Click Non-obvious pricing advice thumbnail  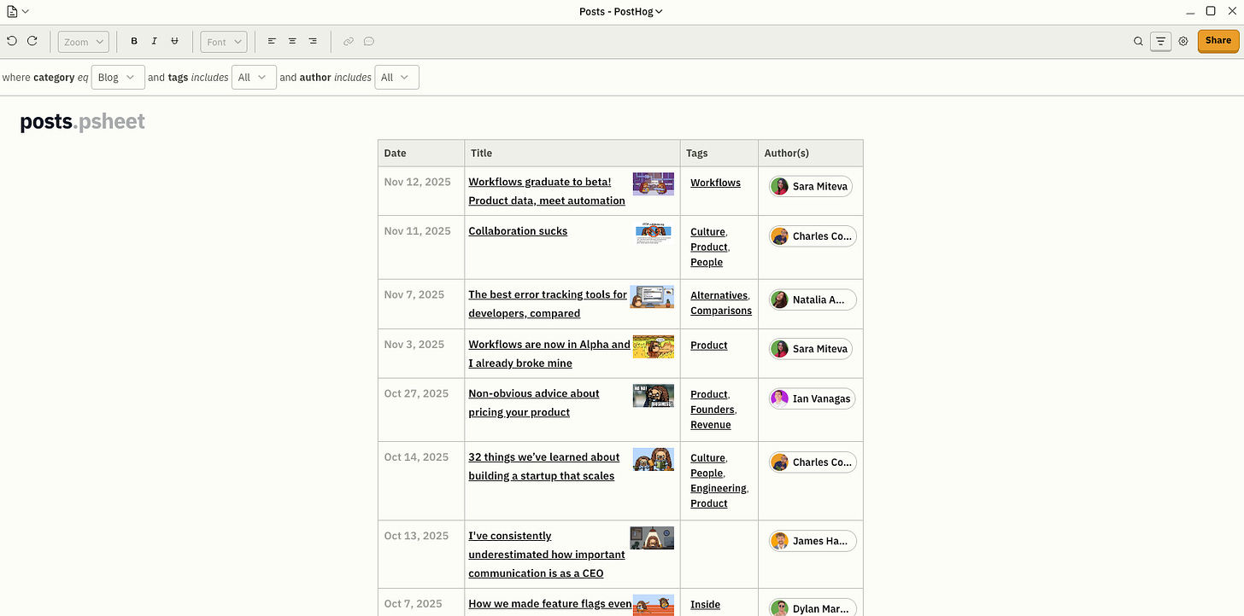[654, 396]
